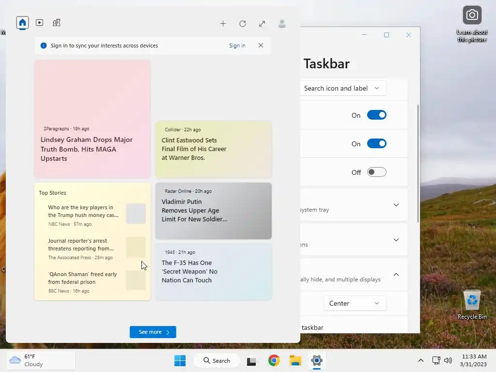This screenshot has width=496, height=372.
Task: Open File Explorer from the taskbar
Action: 295,360
